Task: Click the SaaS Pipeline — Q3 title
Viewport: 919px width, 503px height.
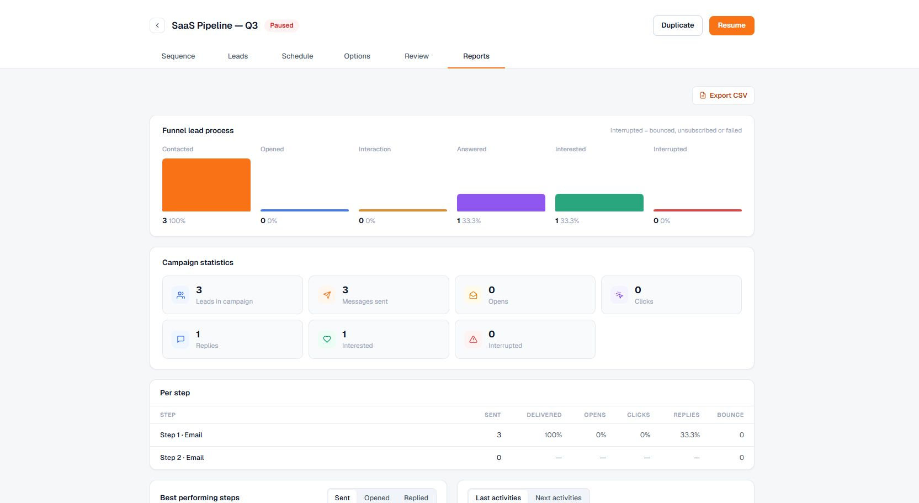Action: [215, 25]
